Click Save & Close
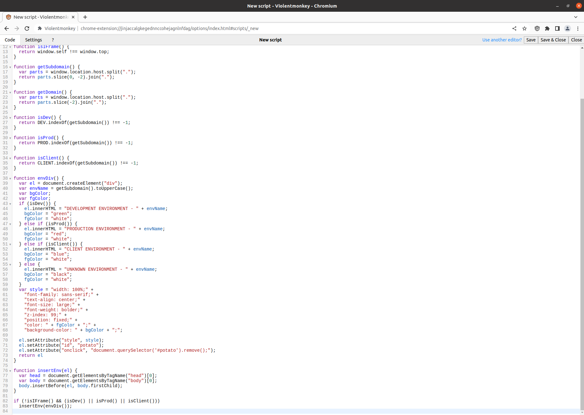The height and width of the screenshot is (415, 584). click(553, 40)
